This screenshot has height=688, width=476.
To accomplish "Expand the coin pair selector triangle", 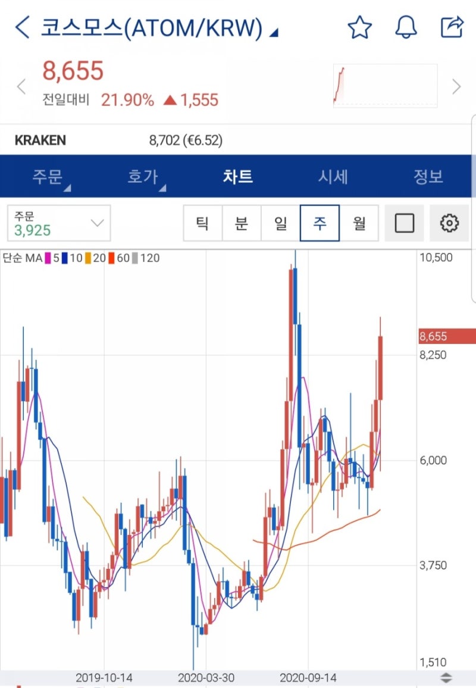I will coord(274,33).
